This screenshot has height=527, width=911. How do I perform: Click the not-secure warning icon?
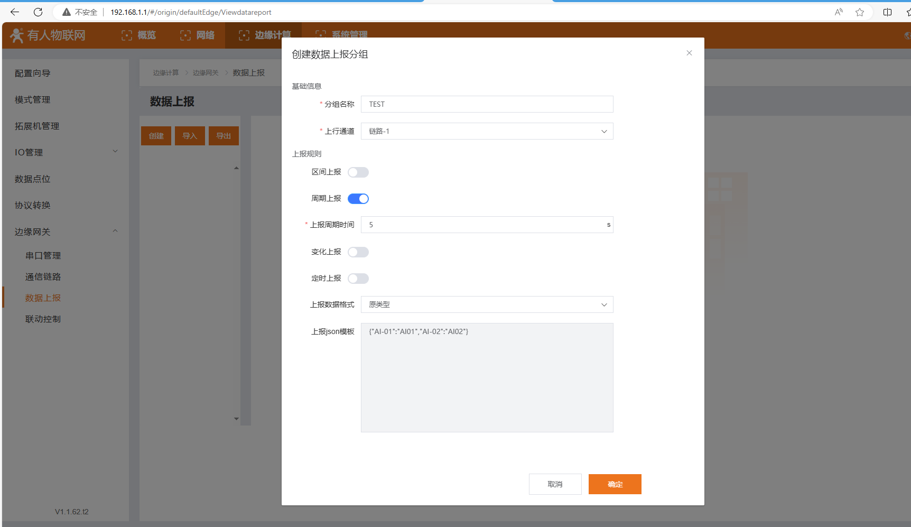point(67,12)
